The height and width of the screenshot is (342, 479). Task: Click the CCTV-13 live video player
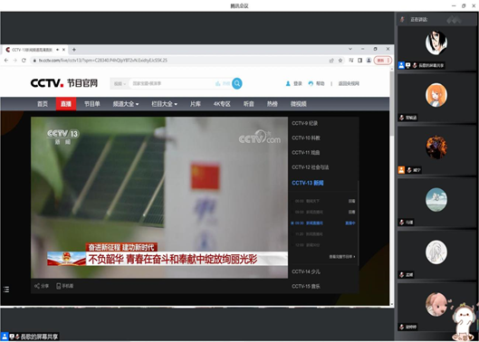click(x=159, y=197)
